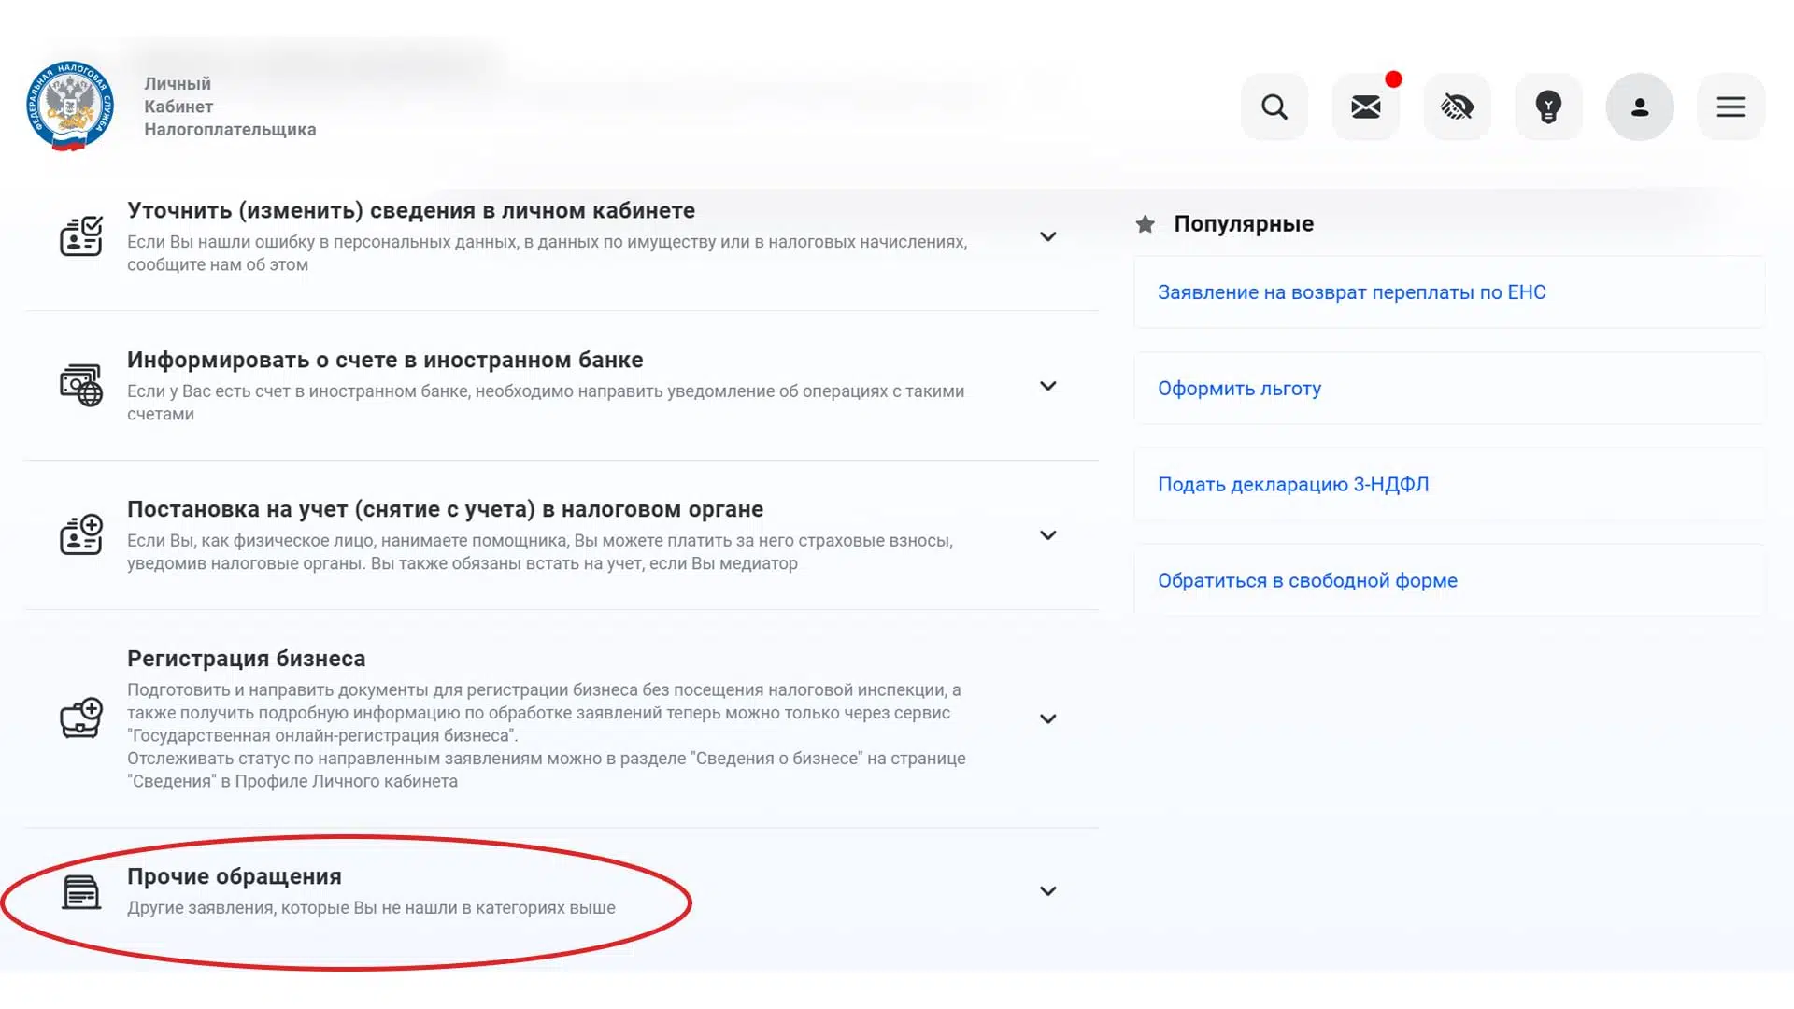Expand Постановка на учет chevron arrow
The image size is (1794, 1009).
tap(1048, 535)
